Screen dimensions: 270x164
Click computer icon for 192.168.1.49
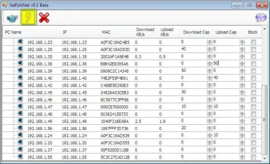click(20, 121)
